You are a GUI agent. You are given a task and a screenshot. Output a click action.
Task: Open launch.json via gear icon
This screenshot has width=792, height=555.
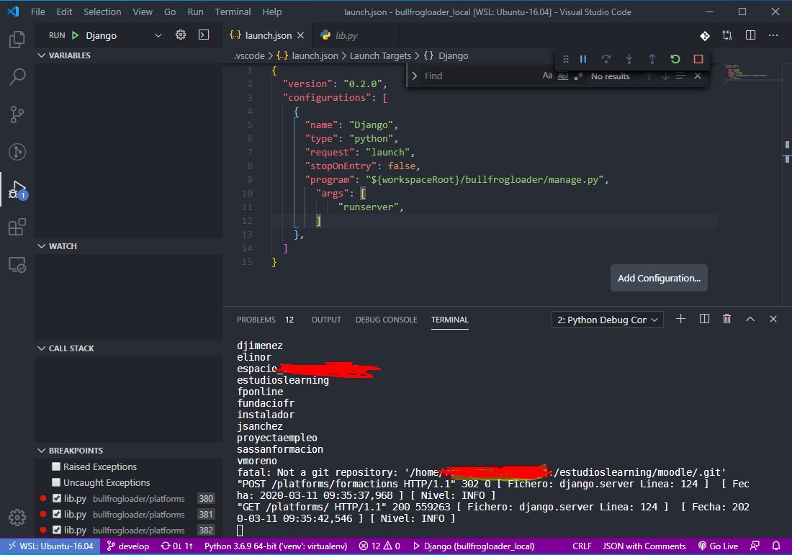180,35
